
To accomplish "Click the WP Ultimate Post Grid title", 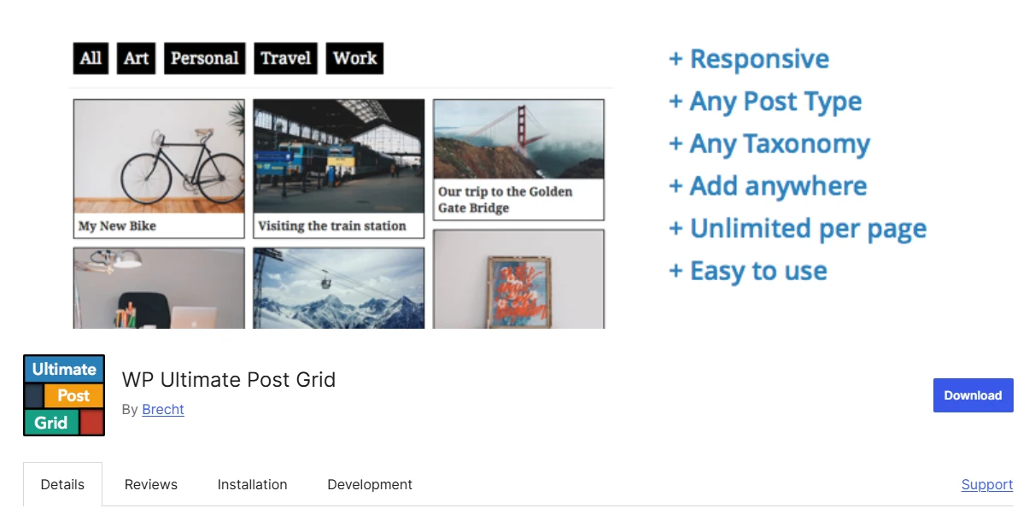I will (x=229, y=379).
